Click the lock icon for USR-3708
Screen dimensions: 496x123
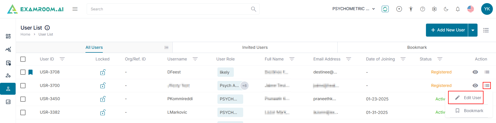[103, 72]
